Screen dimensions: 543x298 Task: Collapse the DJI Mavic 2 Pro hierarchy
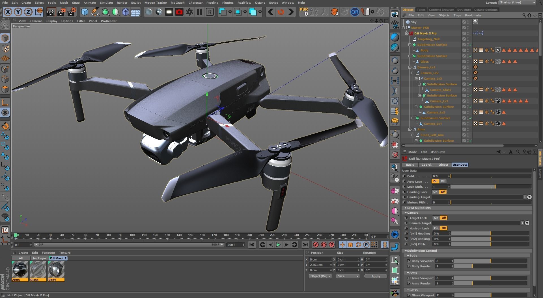pos(407,33)
